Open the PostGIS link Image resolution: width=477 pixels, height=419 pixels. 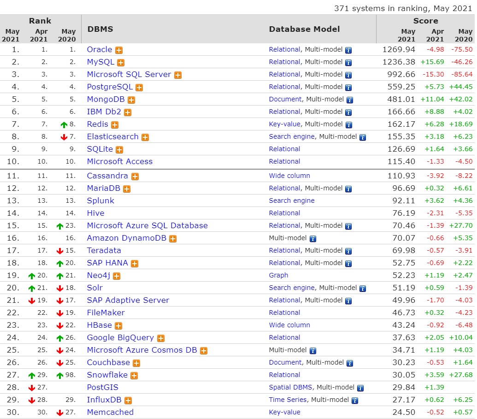pyautogui.click(x=102, y=388)
